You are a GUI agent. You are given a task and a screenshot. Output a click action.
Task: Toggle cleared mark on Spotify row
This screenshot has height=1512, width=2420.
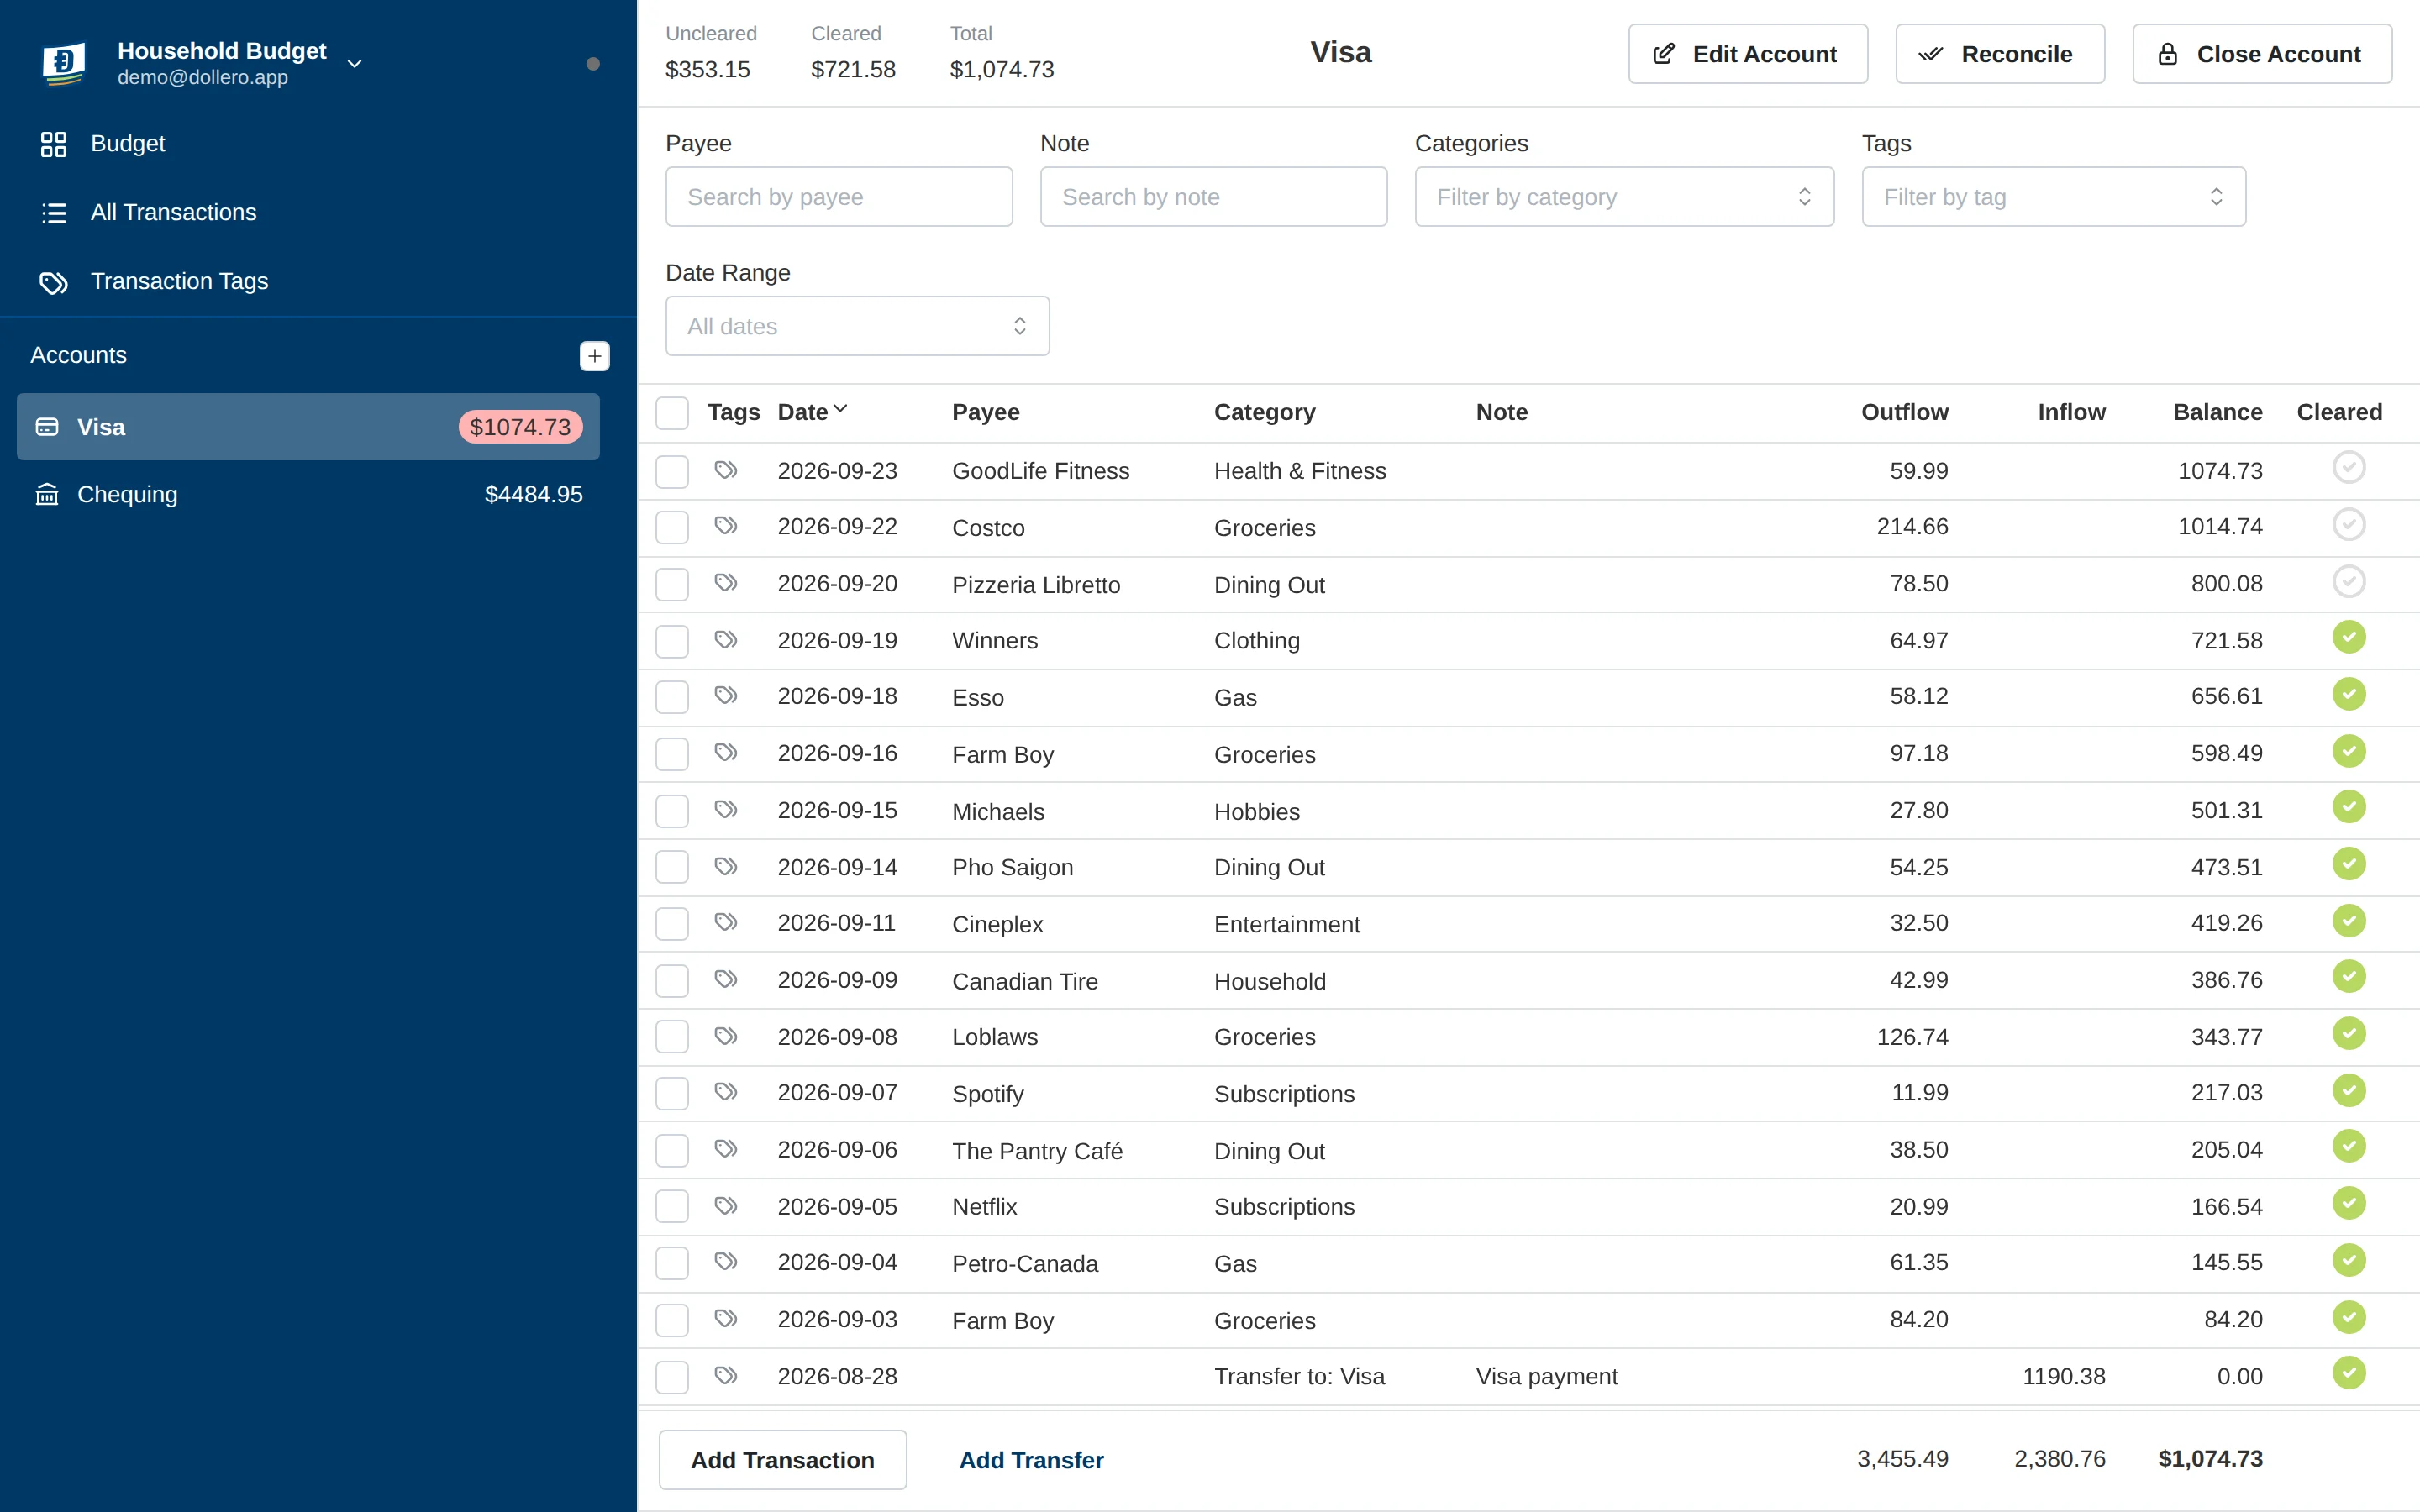[x=2349, y=1090]
